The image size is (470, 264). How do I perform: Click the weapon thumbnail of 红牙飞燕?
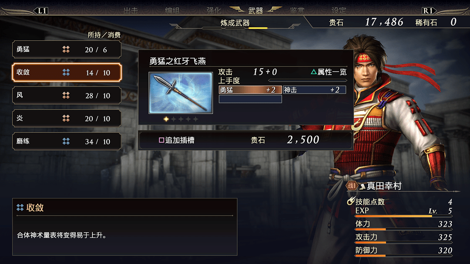pyautogui.click(x=181, y=93)
